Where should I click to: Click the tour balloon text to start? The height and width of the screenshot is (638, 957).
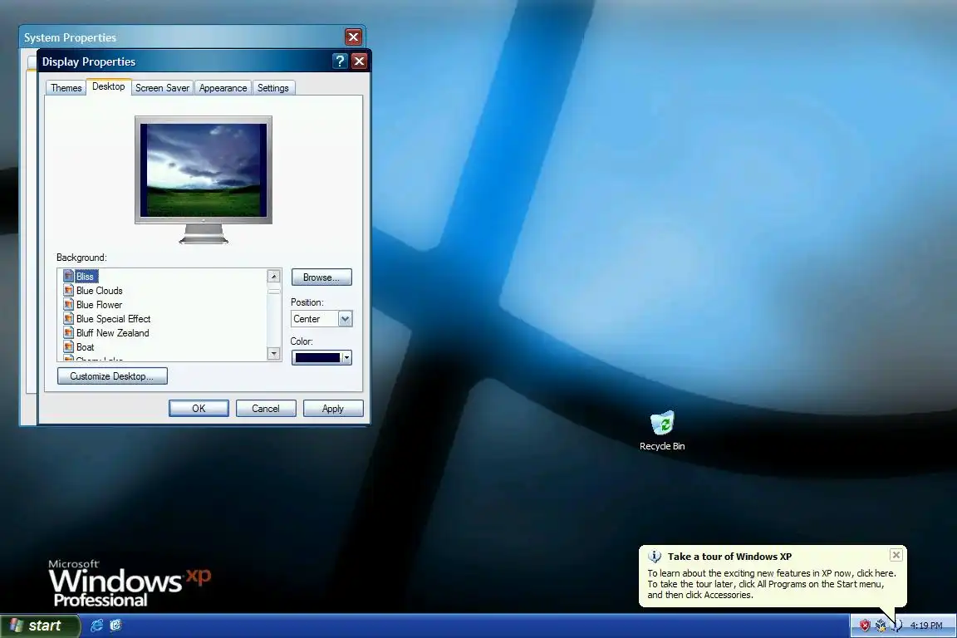click(772, 584)
